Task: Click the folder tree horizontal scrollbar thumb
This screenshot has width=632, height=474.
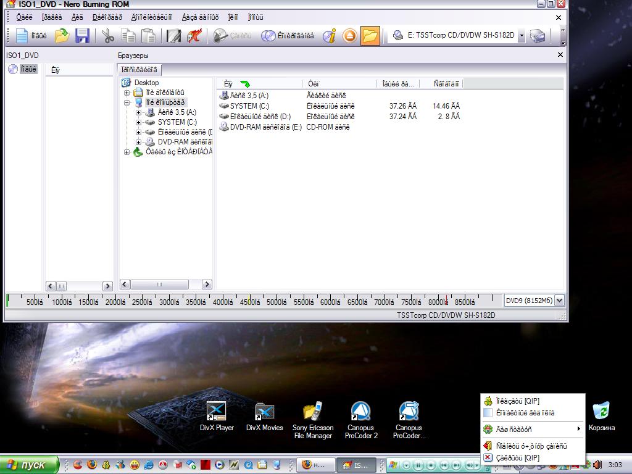Action: pyautogui.click(x=159, y=285)
